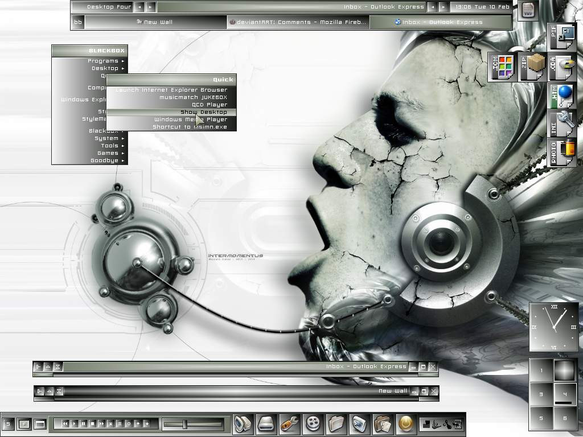Skip to previous track in player controls

65,423
